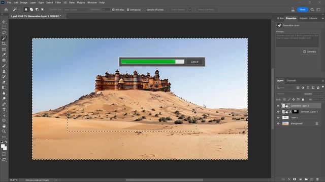
Task: Choose Subtract from Selection mode
Action: tap(37, 10)
